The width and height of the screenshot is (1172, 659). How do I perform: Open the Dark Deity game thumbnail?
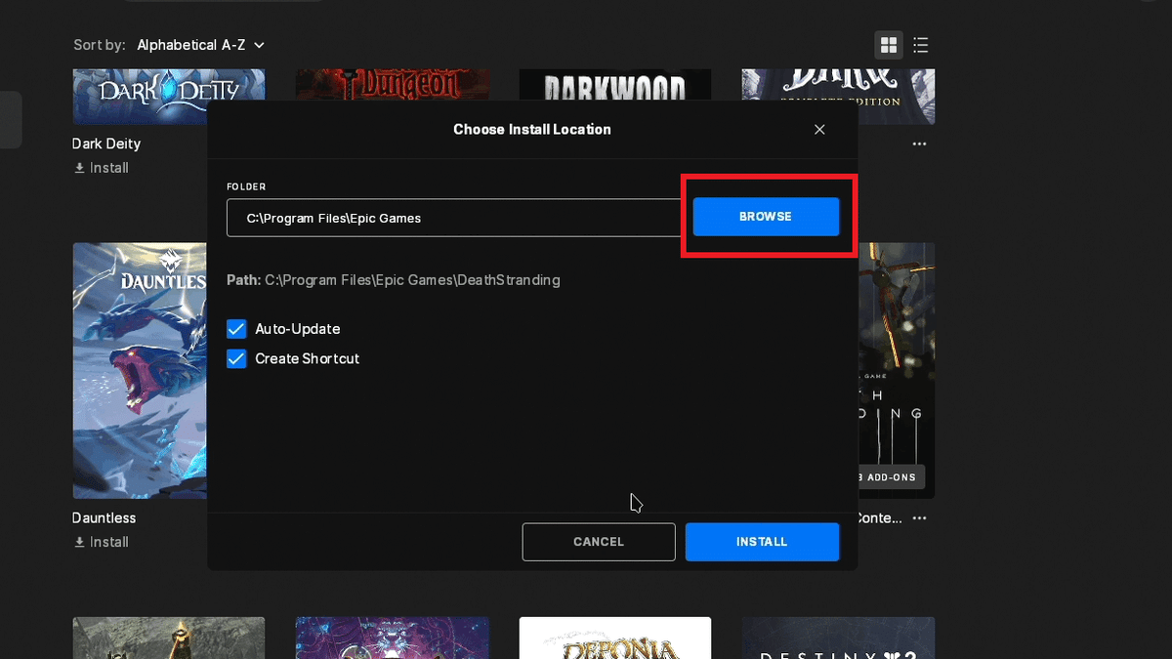[169, 97]
